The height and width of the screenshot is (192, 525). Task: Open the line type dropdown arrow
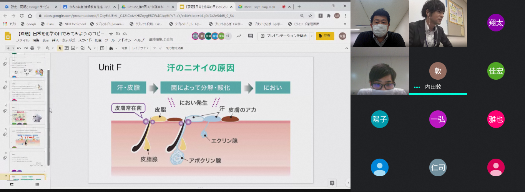[95, 48]
